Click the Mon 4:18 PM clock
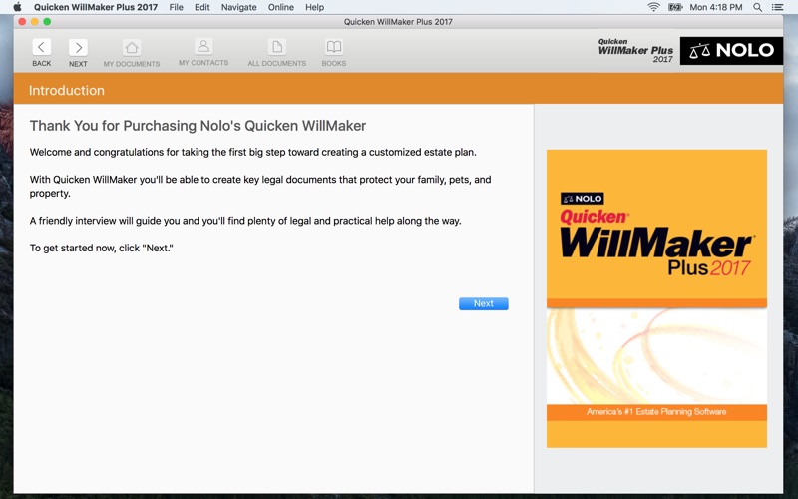 pos(715,7)
